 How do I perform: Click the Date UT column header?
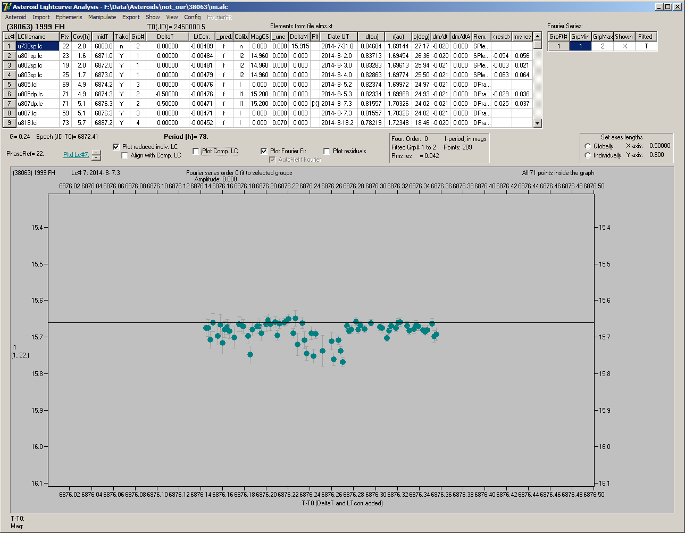tap(338, 37)
